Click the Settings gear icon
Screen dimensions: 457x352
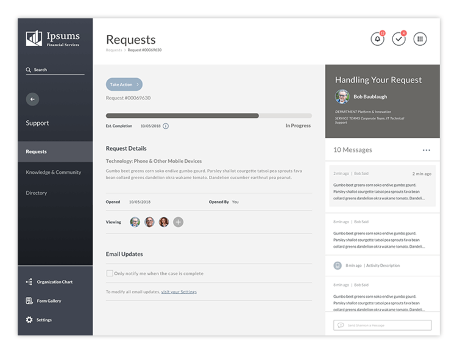29,320
